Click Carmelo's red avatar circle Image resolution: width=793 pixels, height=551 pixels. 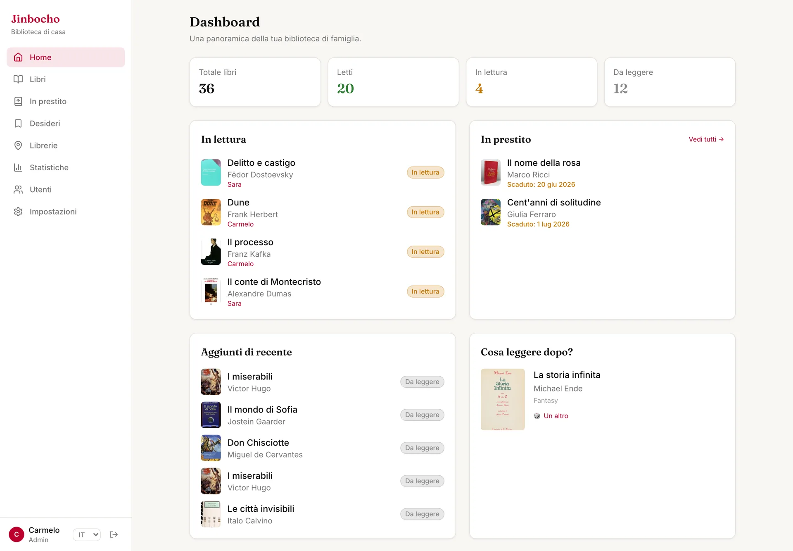click(x=17, y=534)
